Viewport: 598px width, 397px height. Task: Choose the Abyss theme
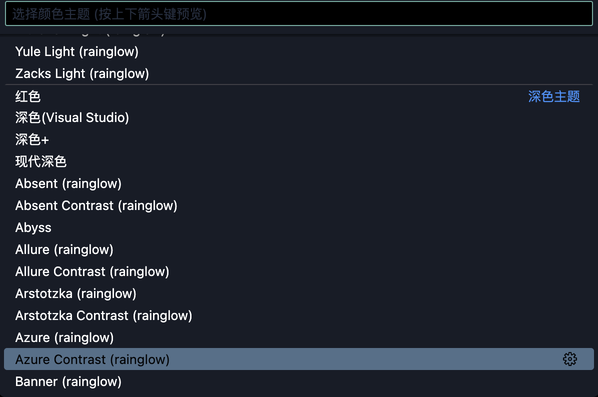click(299, 227)
